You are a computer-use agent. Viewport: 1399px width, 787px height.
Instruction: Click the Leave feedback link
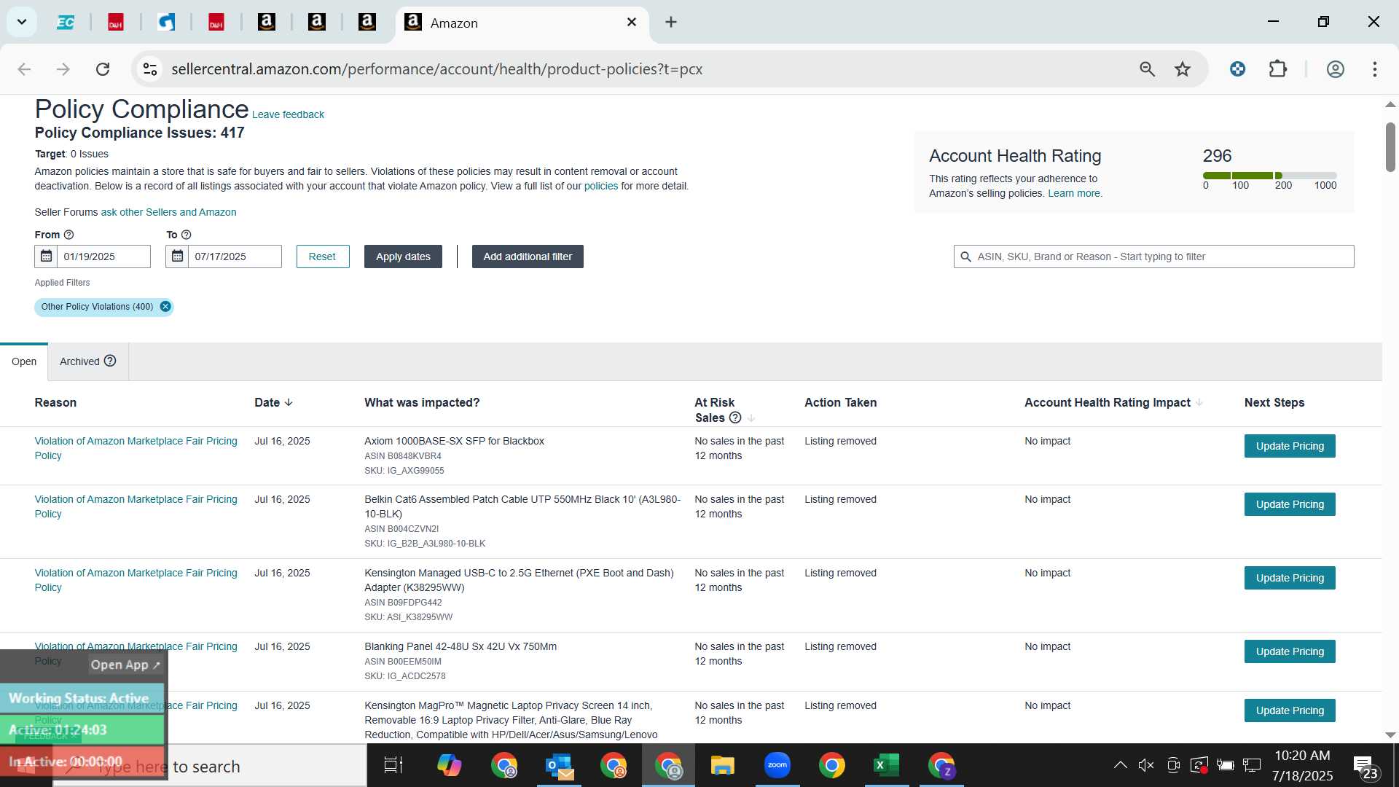click(x=288, y=114)
